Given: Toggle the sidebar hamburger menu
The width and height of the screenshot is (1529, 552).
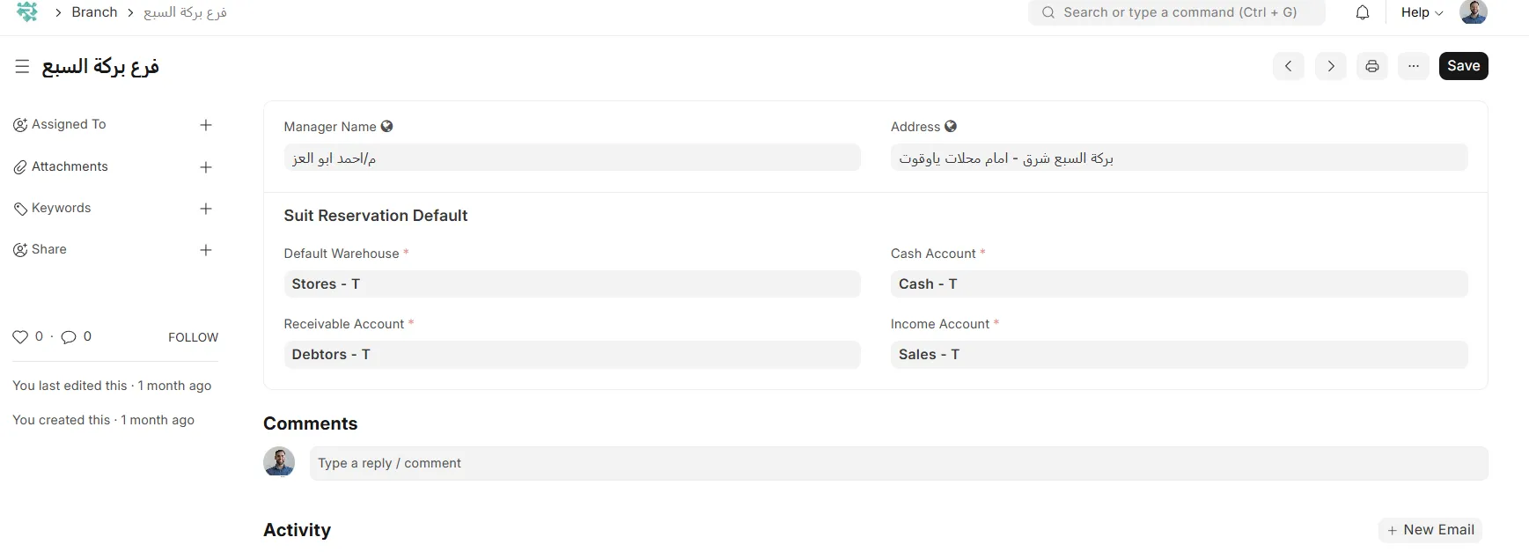Looking at the screenshot, I should [x=22, y=66].
